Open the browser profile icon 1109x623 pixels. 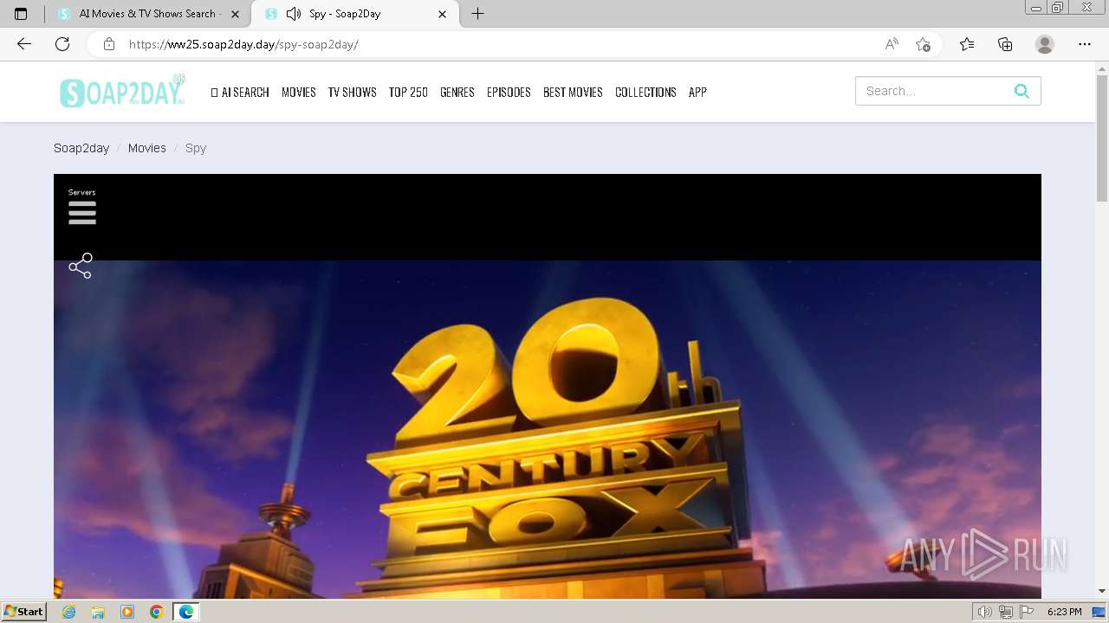(1045, 44)
